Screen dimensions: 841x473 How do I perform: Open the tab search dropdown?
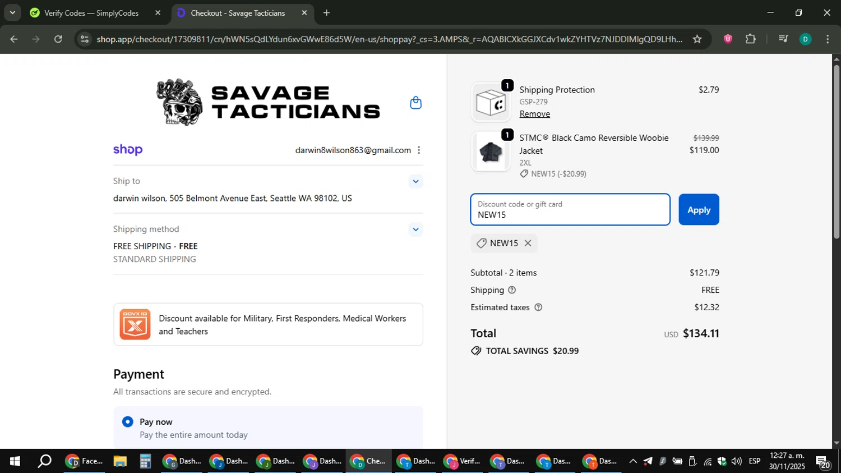[x=12, y=12]
